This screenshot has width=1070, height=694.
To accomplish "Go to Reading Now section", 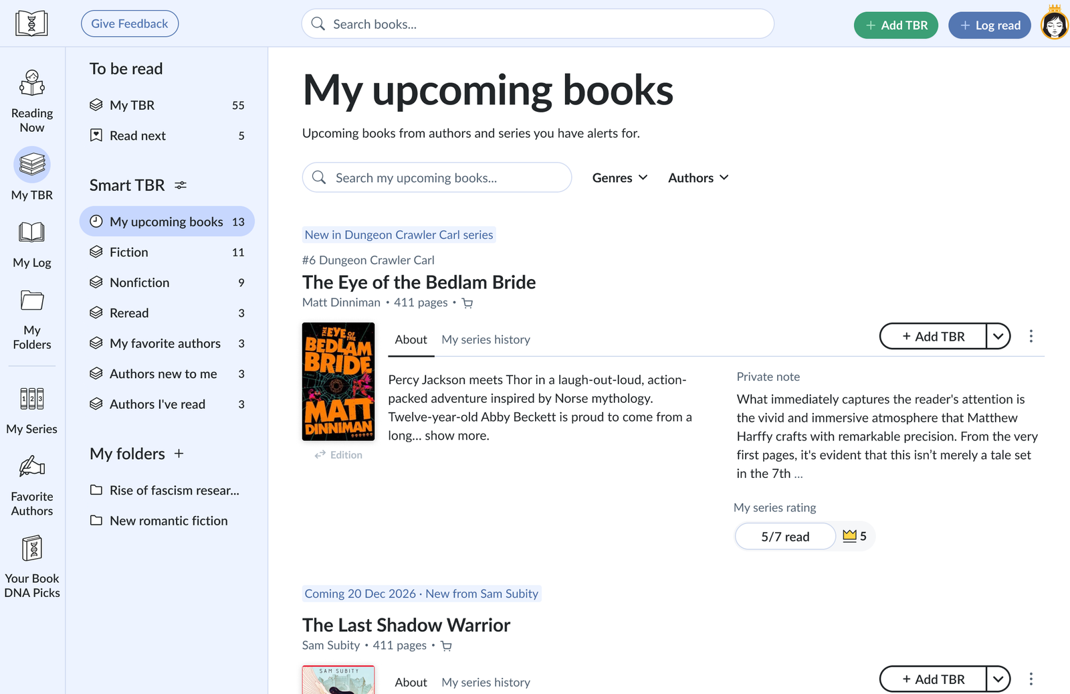I will pos(32,101).
